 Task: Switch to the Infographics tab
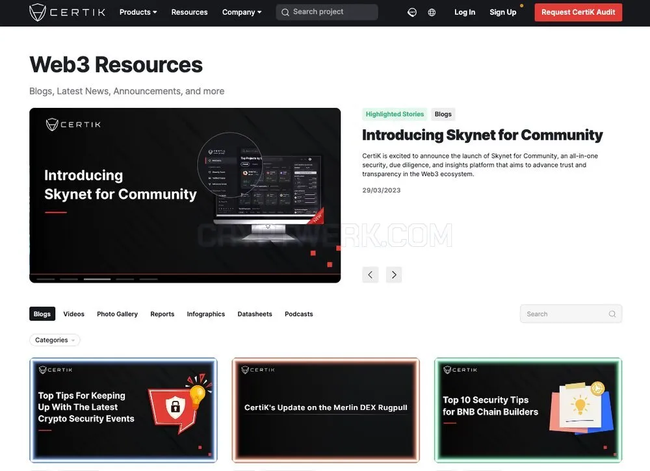205,314
